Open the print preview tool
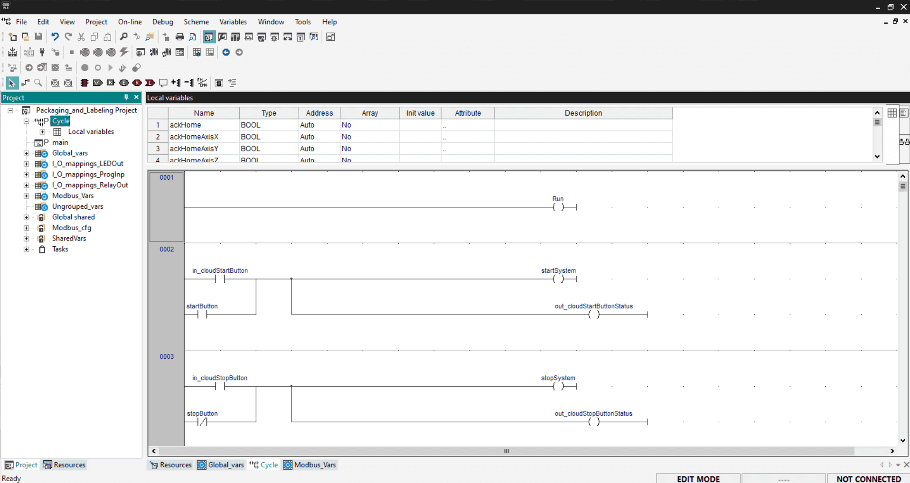910x483 pixels. [193, 37]
